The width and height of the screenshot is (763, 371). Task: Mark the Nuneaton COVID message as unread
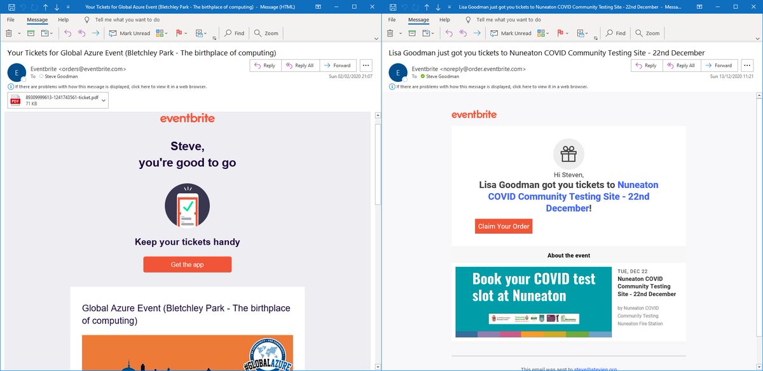point(511,33)
